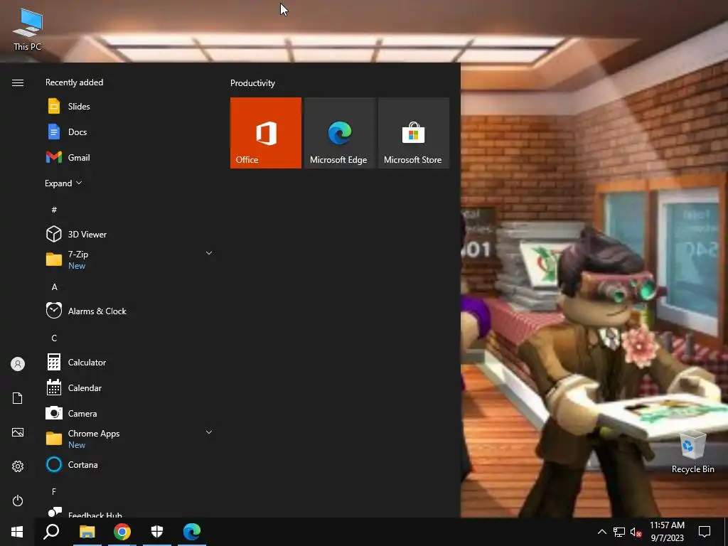Open the user account icon in Start sidebar
Screen dimensions: 728x546
point(18,364)
